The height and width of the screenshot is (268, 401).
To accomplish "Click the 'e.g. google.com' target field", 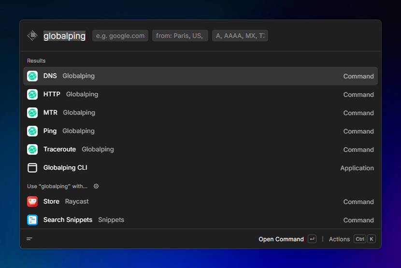I will (x=120, y=36).
